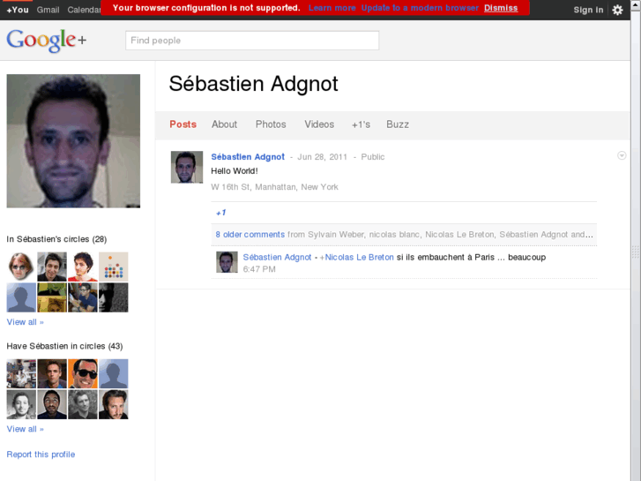The image size is (641, 481).
Task: Open the Videos tab
Action: 319,124
